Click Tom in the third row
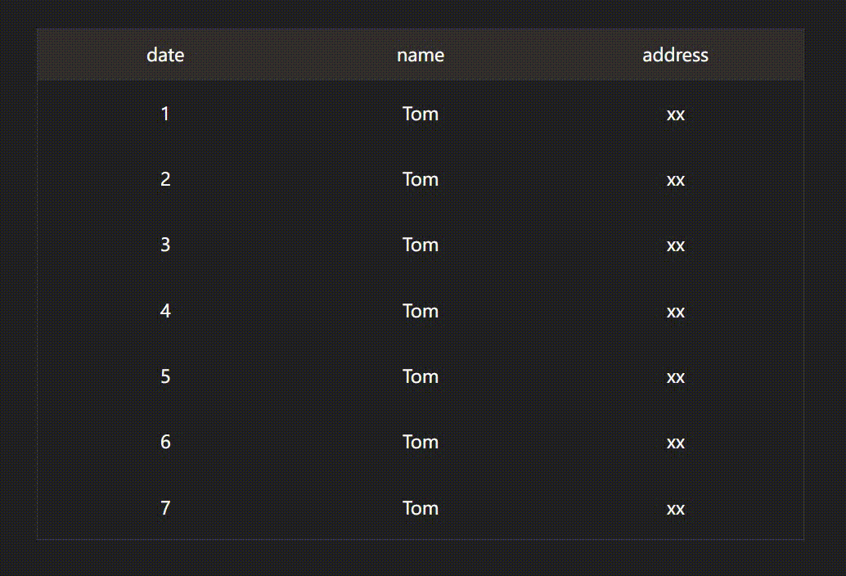This screenshot has height=576, width=846. point(421,245)
